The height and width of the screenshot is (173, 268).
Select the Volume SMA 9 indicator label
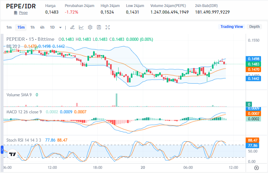(x=19, y=95)
